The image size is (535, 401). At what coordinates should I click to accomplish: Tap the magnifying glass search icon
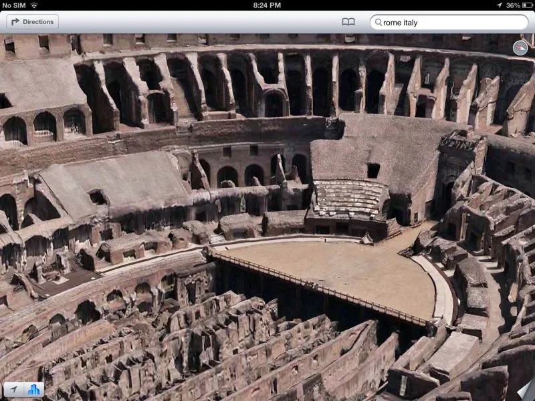coord(379,22)
